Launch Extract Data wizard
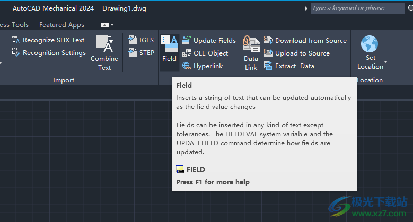This screenshot has width=413, height=222. (x=289, y=66)
